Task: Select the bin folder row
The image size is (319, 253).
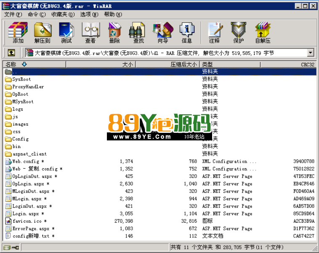Action: point(160,147)
